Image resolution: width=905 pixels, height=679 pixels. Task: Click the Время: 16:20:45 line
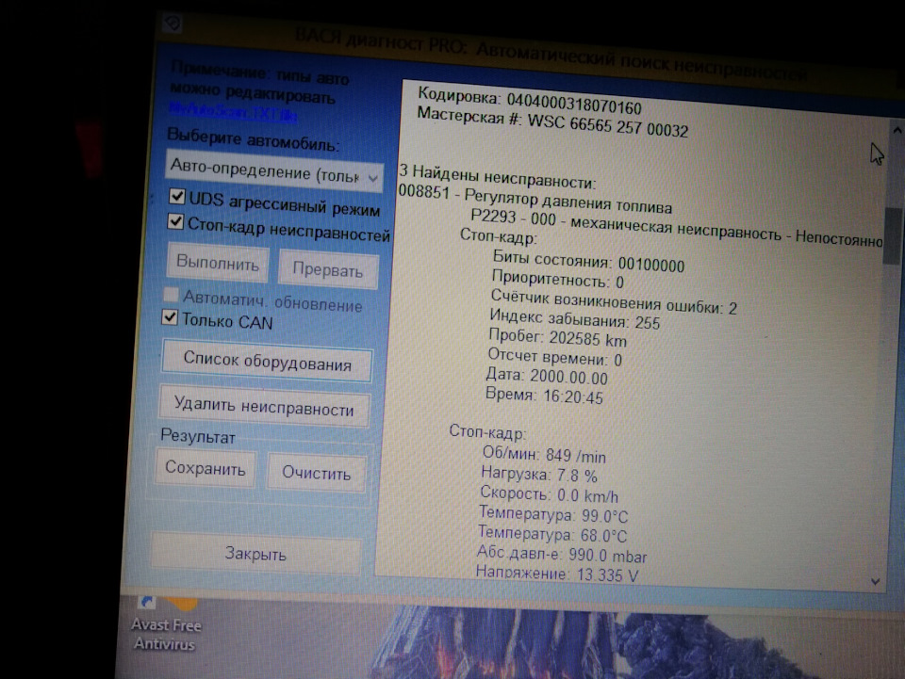tap(544, 396)
